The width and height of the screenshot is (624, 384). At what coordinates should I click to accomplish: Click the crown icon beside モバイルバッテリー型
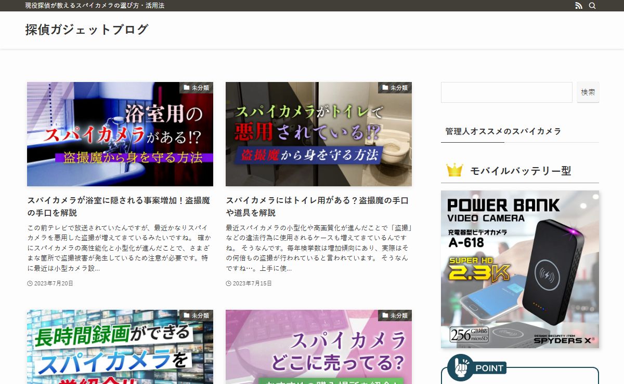tap(454, 170)
